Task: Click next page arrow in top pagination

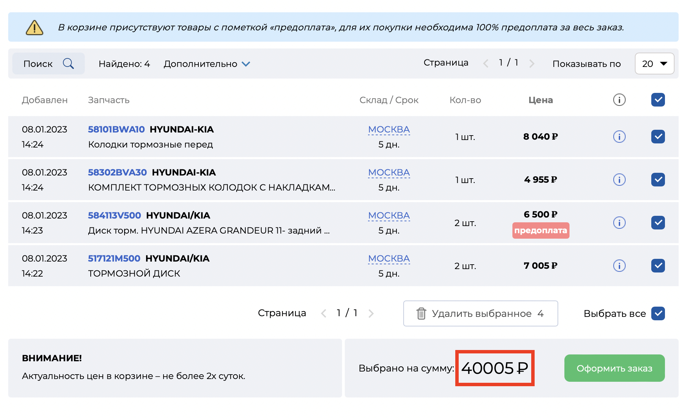Action: pos(532,64)
